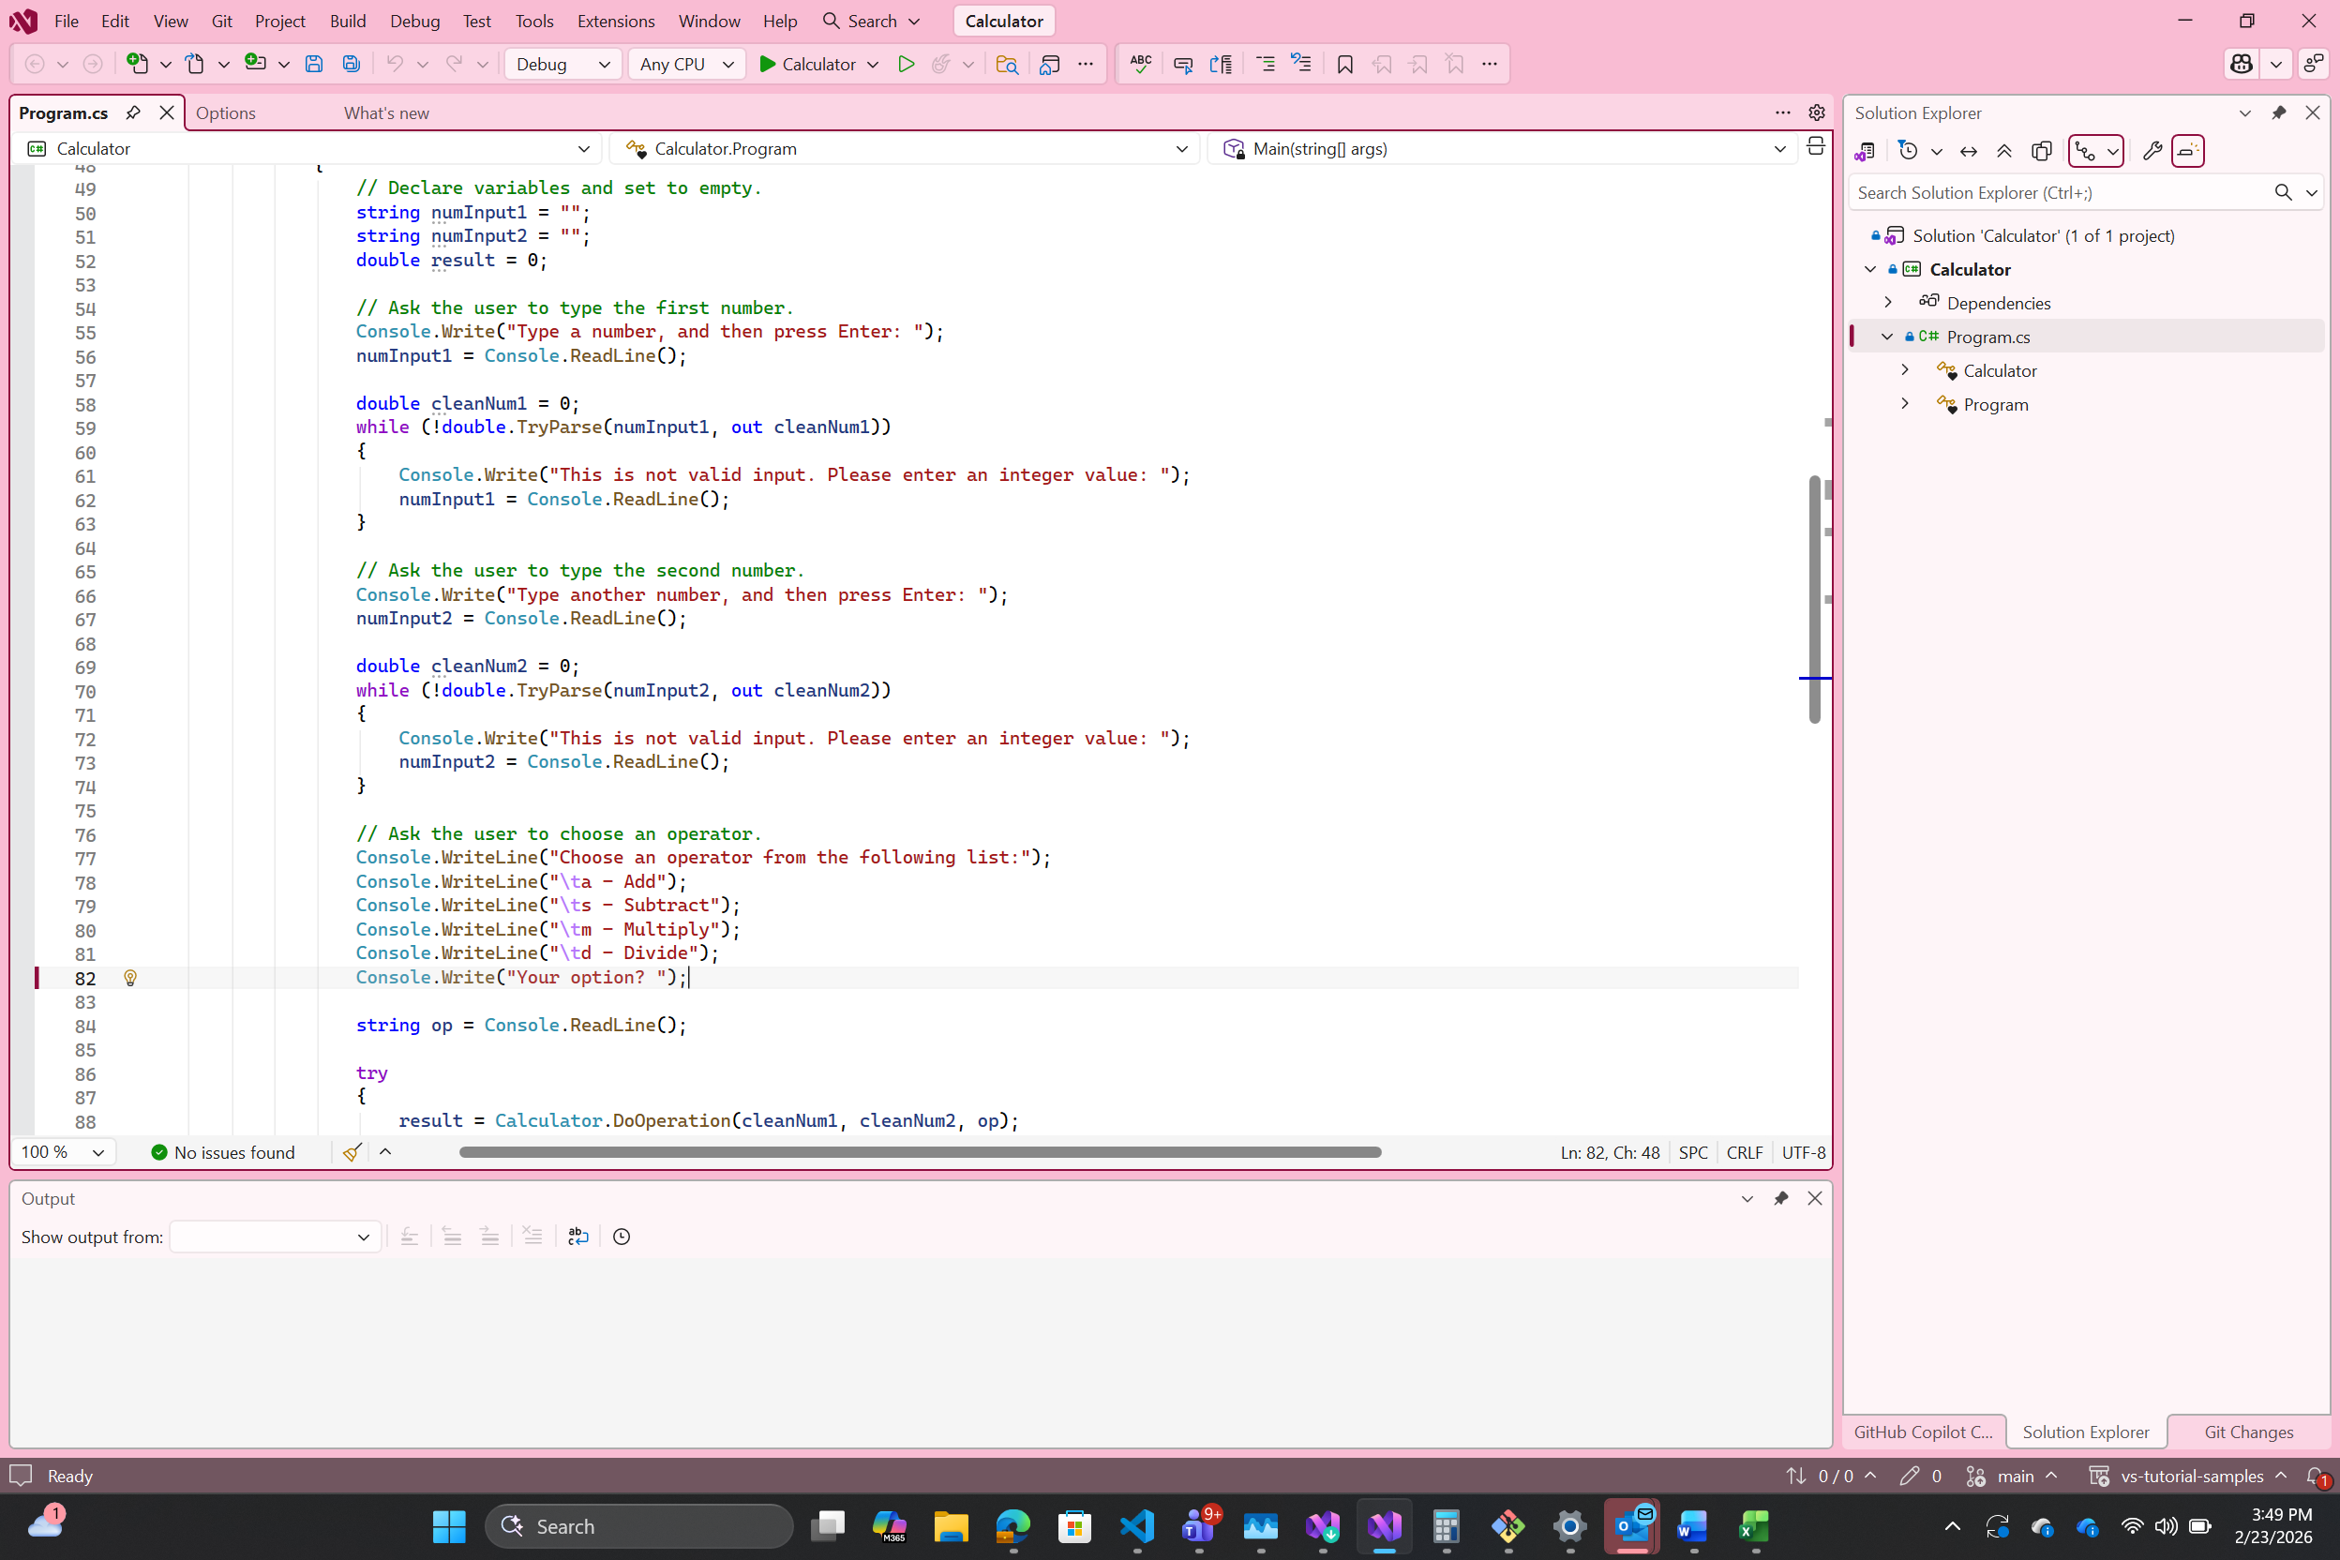The width and height of the screenshot is (2340, 1560).
Task: Click the notifications bell in the status bar
Action: point(2317,1477)
